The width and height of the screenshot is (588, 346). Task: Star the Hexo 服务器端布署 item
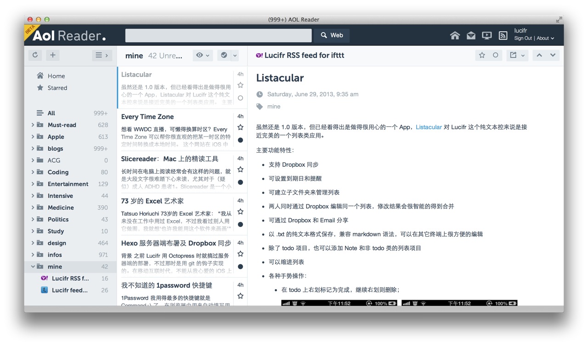click(x=240, y=254)
